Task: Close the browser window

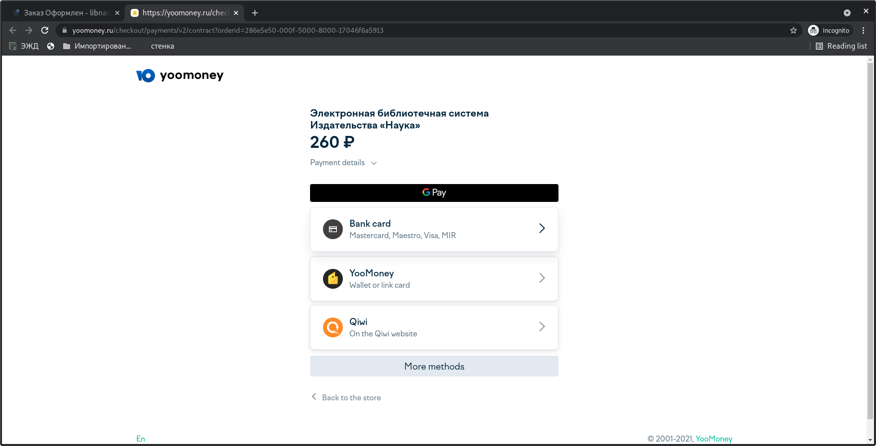Action: (866, 11)
